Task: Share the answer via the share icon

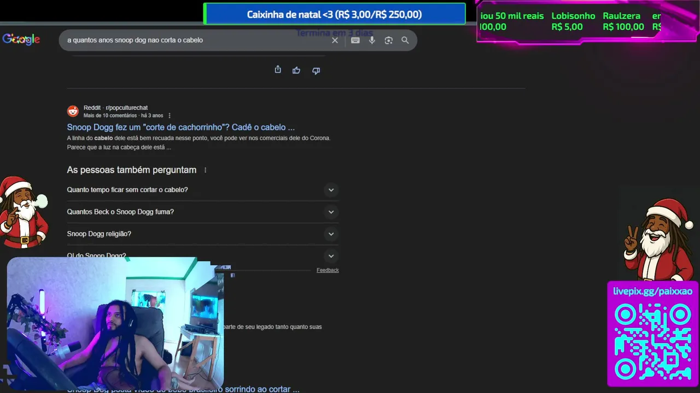Action: pyautogui.click(x=278, y=70)
